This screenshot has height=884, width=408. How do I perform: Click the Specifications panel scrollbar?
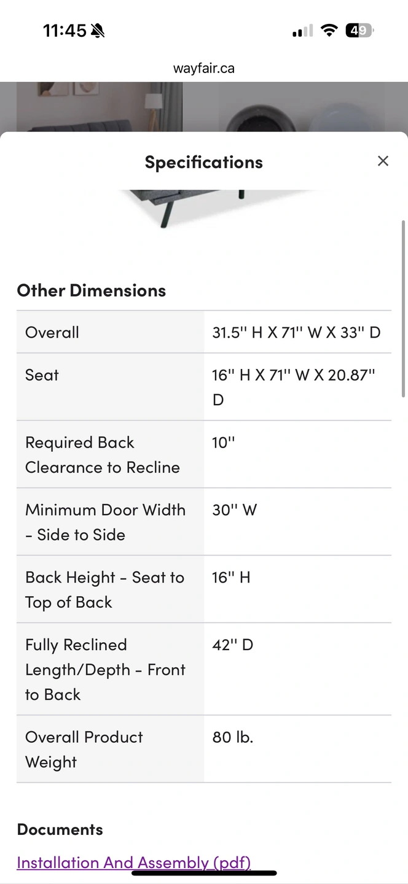[x=403, y=309]
